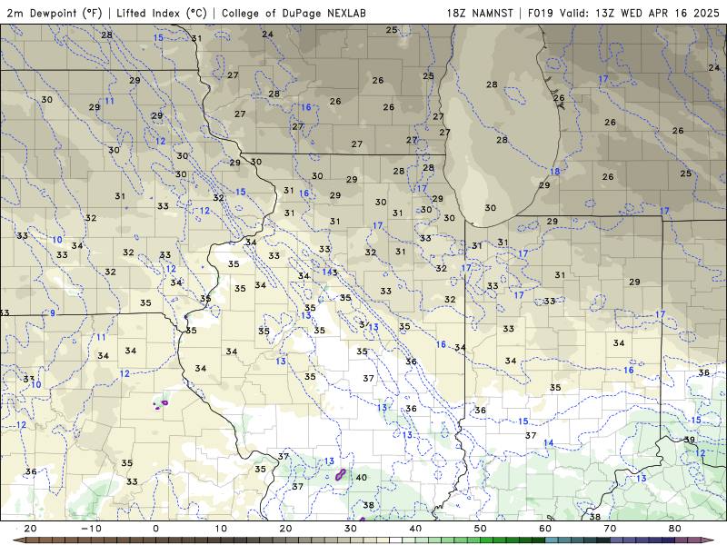
Task: Click the 80 label on the color scale
Action: point(675,529)
